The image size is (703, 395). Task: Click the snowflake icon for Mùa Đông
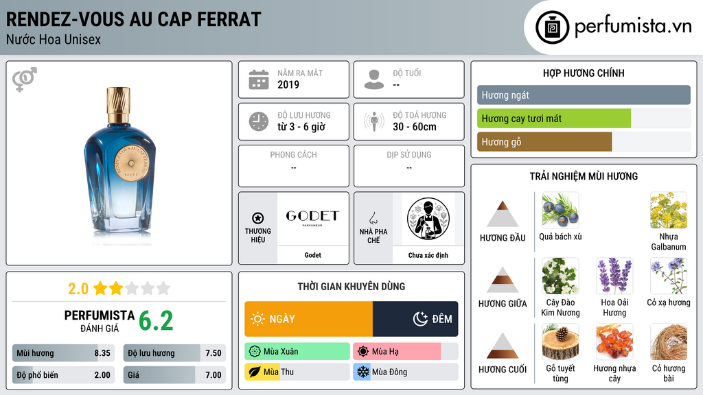click(x=363, y=372)
